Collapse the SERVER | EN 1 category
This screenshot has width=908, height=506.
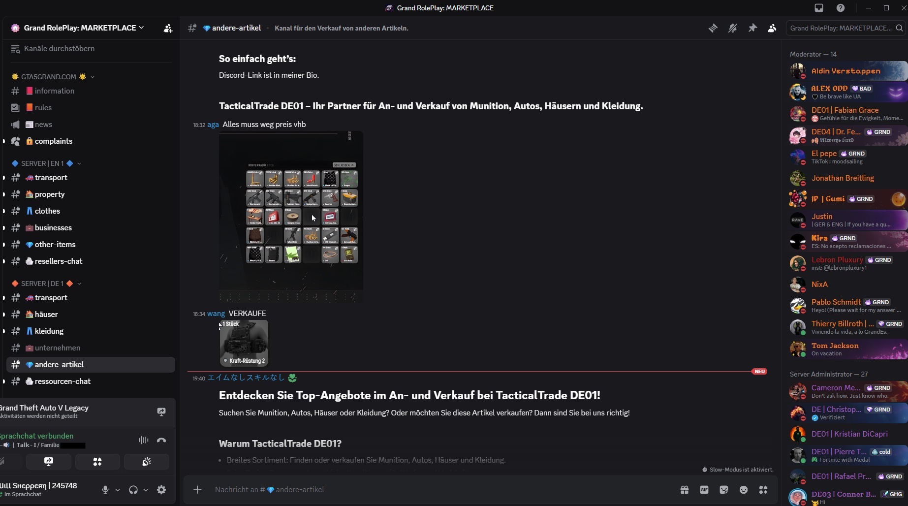(x=47, y=163)
